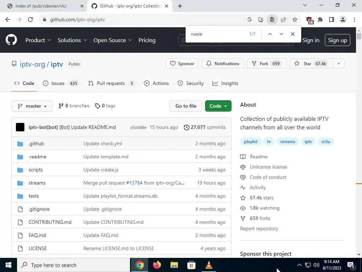Click the Notifications button
The height and width of the screenshot is (272, 362).
[x=223, y=64]
